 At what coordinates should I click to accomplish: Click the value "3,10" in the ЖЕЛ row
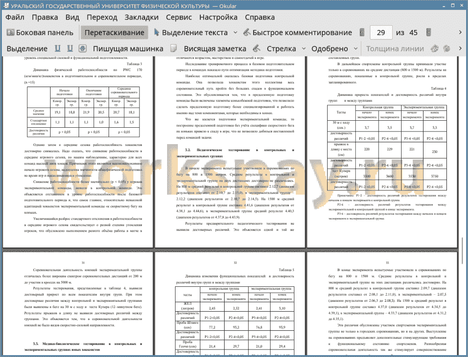tap(282, 308)
